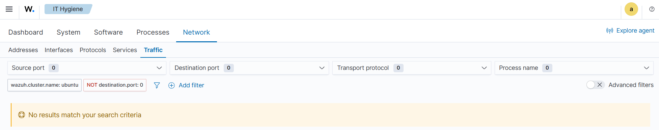Open the Transport protocol dropdown
659x130 pixels.
(x=412, y=68)
